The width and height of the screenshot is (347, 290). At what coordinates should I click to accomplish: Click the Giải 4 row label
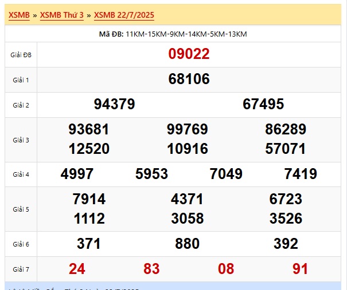tap(21, 174)
